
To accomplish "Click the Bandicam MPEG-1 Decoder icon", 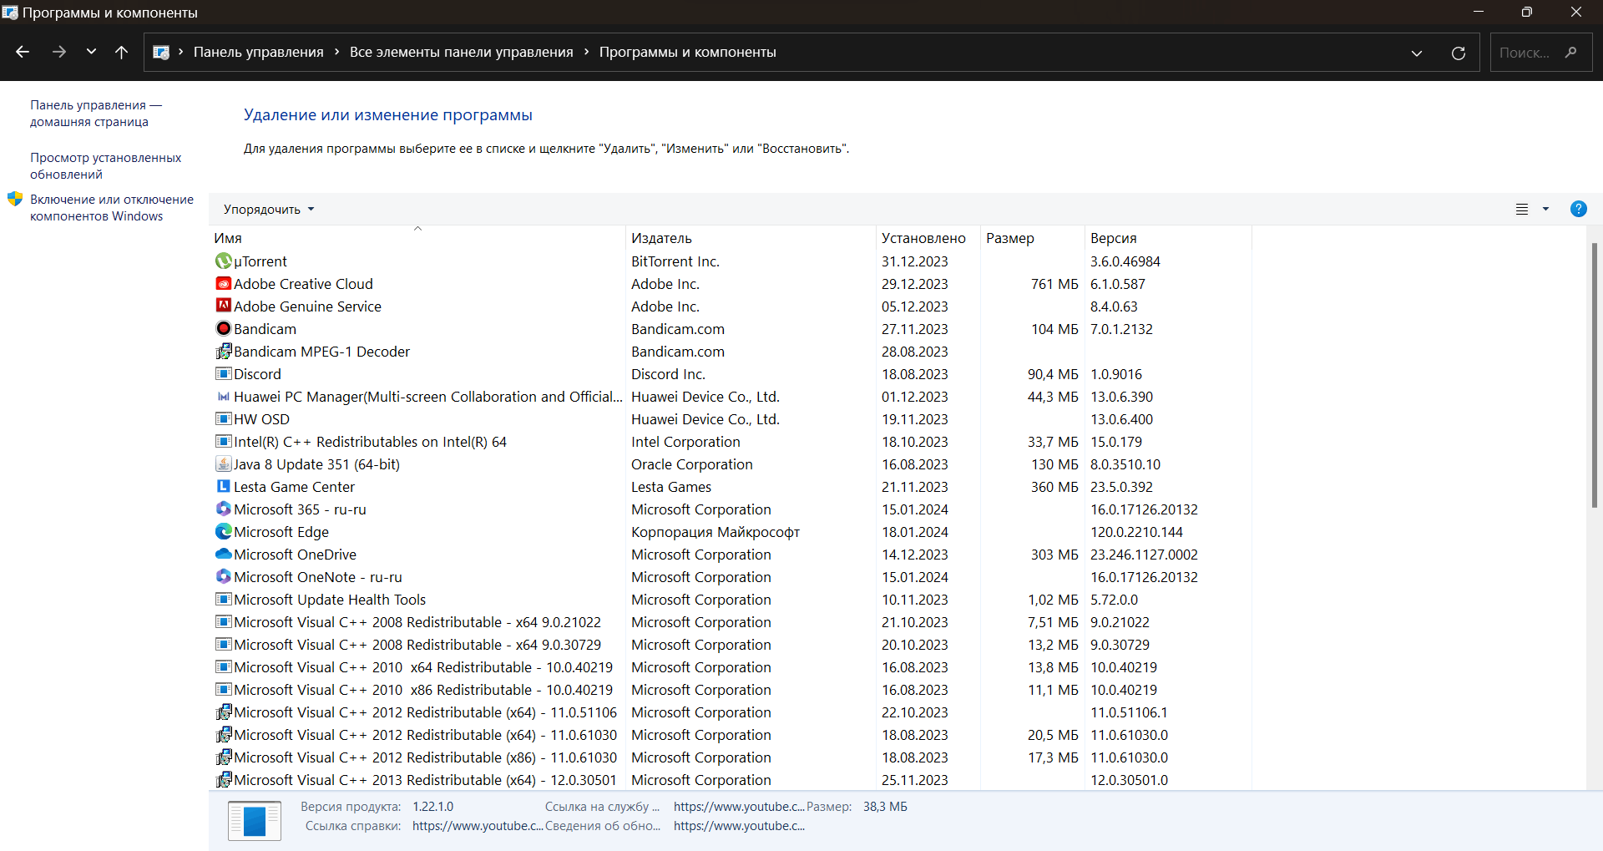I will pos(224,351).
